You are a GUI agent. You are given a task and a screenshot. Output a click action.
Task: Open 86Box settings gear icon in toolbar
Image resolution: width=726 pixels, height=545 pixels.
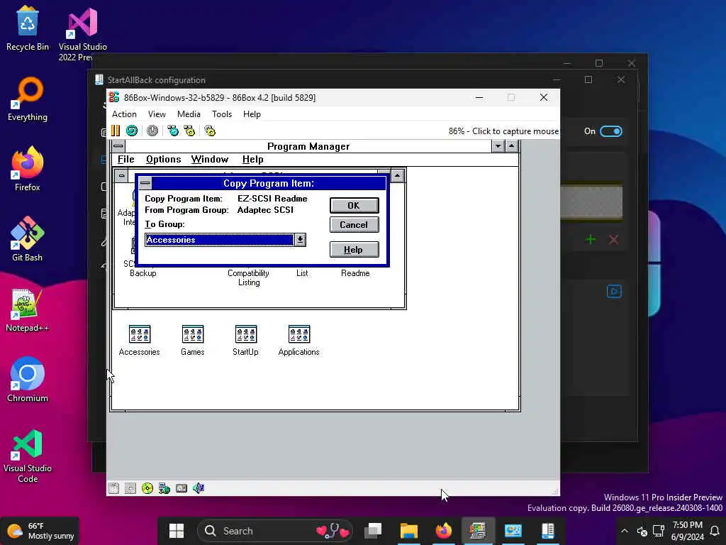click(210, 131)
